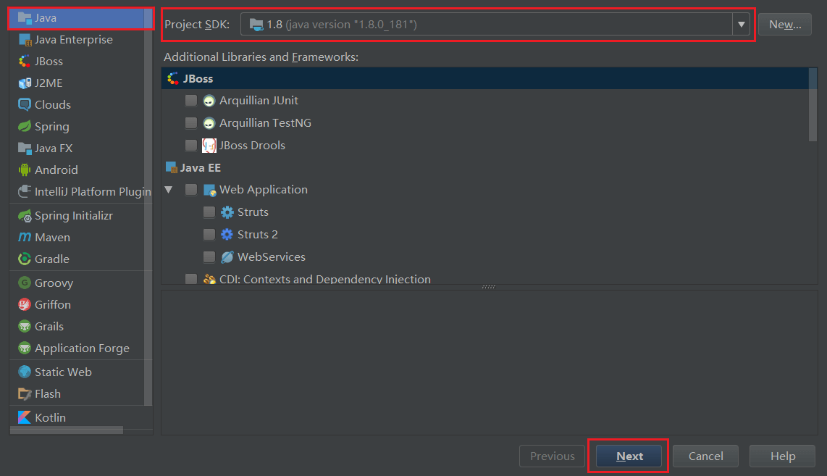Screen dimensions: 827x476
Task: Click the splitter handle below frameworks list
Action: coord(488,287)
